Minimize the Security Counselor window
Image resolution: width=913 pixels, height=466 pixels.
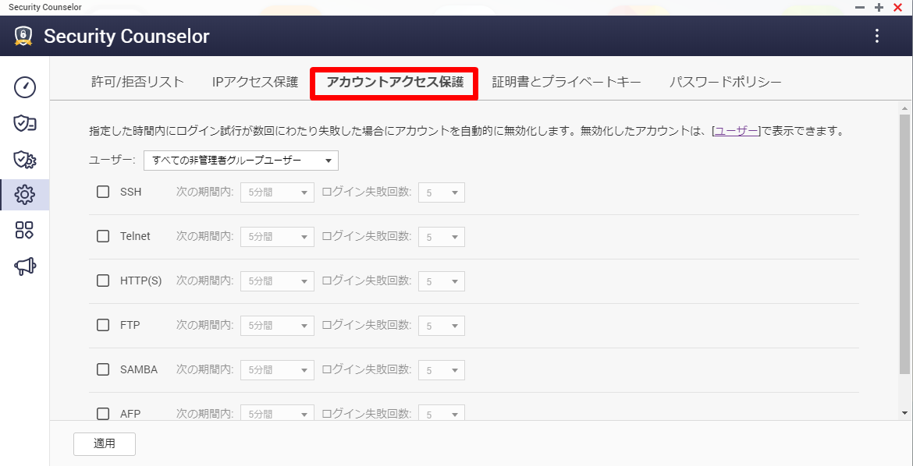[x=859, y=8]
